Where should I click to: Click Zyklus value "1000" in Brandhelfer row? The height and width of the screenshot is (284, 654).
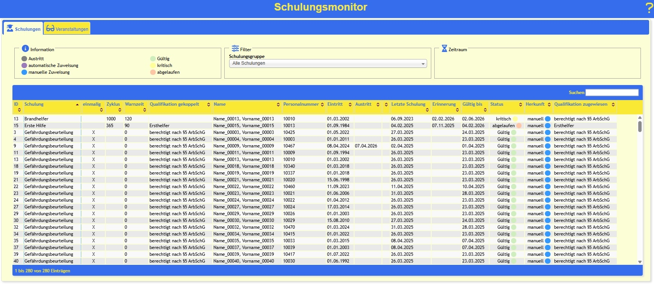point(111,119)
